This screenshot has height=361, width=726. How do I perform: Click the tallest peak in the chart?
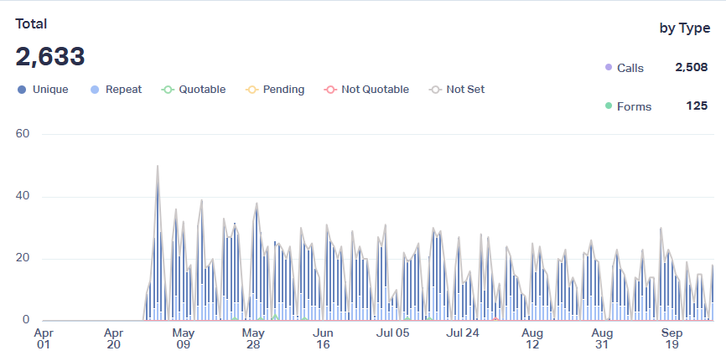[x=157, y=167]
